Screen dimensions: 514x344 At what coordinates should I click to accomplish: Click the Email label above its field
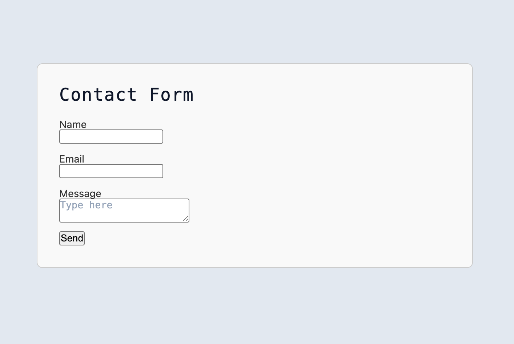click(72, 159)
